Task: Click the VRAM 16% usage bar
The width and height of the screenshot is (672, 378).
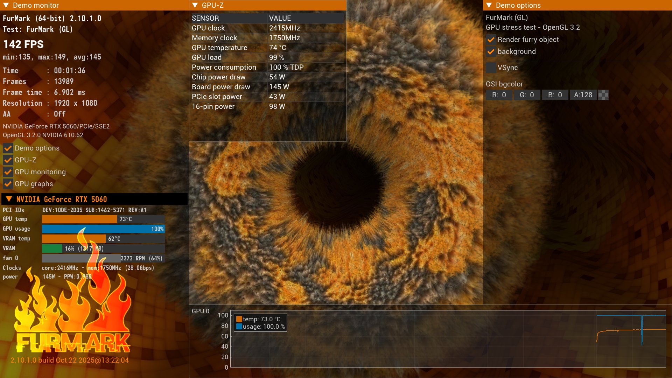Action: pos(103,248)
